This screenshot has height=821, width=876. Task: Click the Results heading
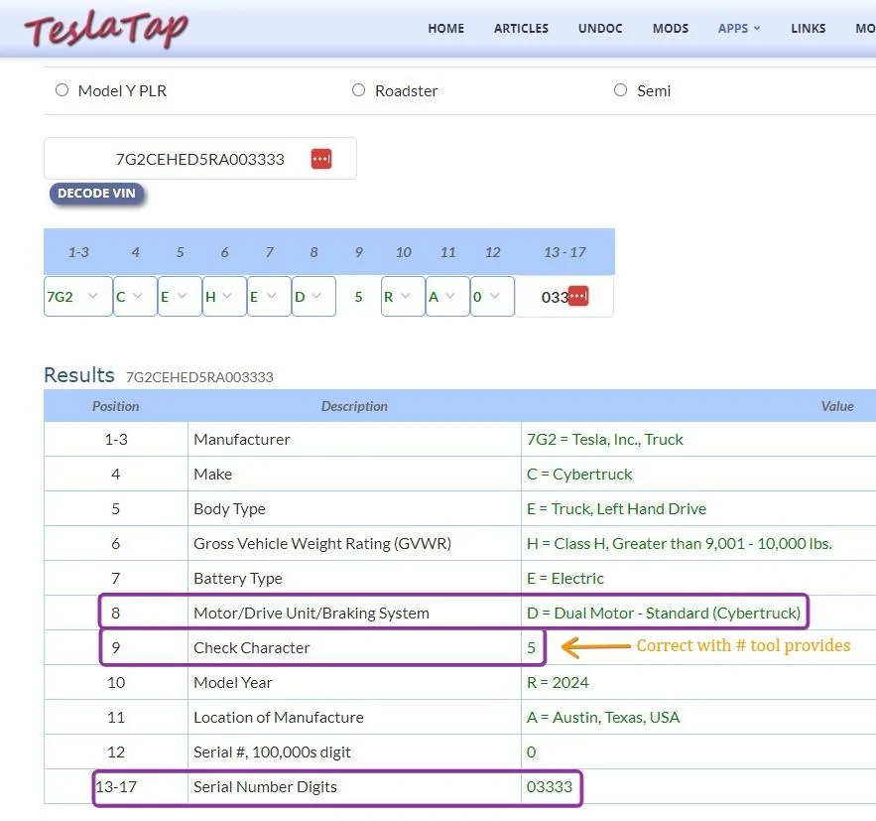pyautogui.click(x=78, y=375)
